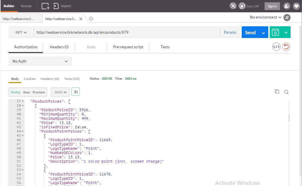Open response Tests (0/0) tab
302x186 pixels.
click(72, 79)
